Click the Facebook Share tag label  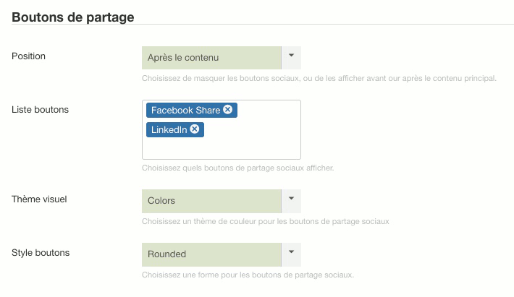point(185,111)
